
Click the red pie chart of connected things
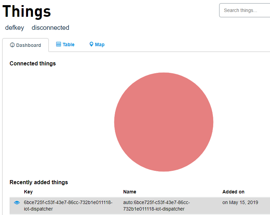click(x=164, y=122)
